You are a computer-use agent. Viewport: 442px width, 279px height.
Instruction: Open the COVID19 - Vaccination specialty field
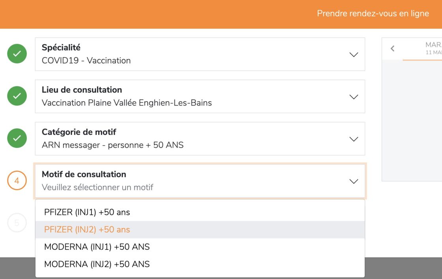200,54
